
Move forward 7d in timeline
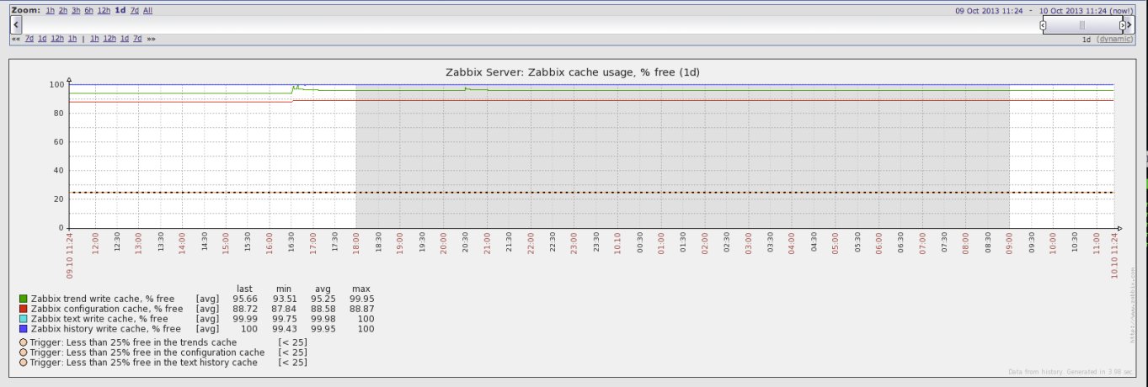(137, 39)
